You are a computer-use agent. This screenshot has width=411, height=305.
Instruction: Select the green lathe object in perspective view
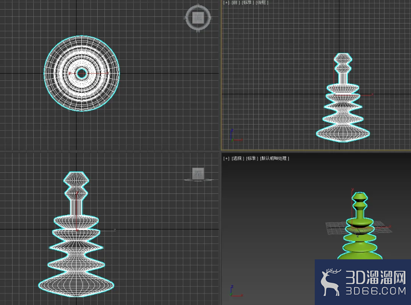[x=360, y=226]
